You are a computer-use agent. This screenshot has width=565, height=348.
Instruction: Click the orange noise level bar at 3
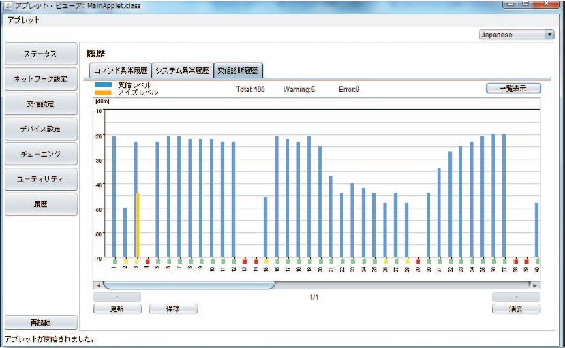138,225
